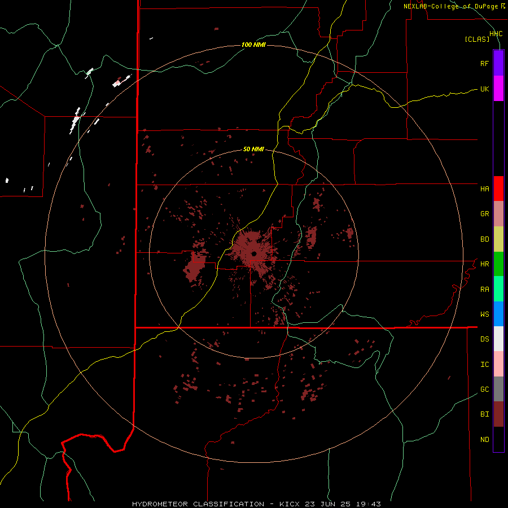Click the RA legend label
This screenshot has width=508, height=508.
484,290
